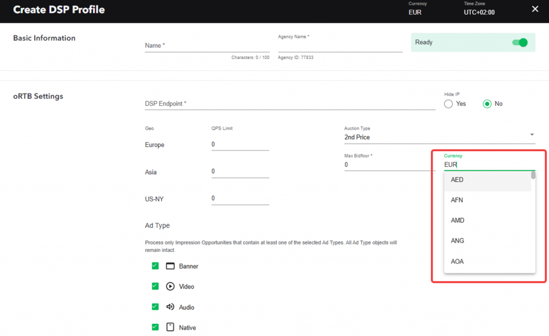Click the Basic Information section heading
This screenshot has width=549, height=336.
[44, 38]
